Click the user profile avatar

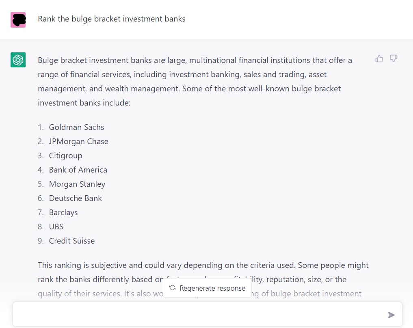(18, 19)
